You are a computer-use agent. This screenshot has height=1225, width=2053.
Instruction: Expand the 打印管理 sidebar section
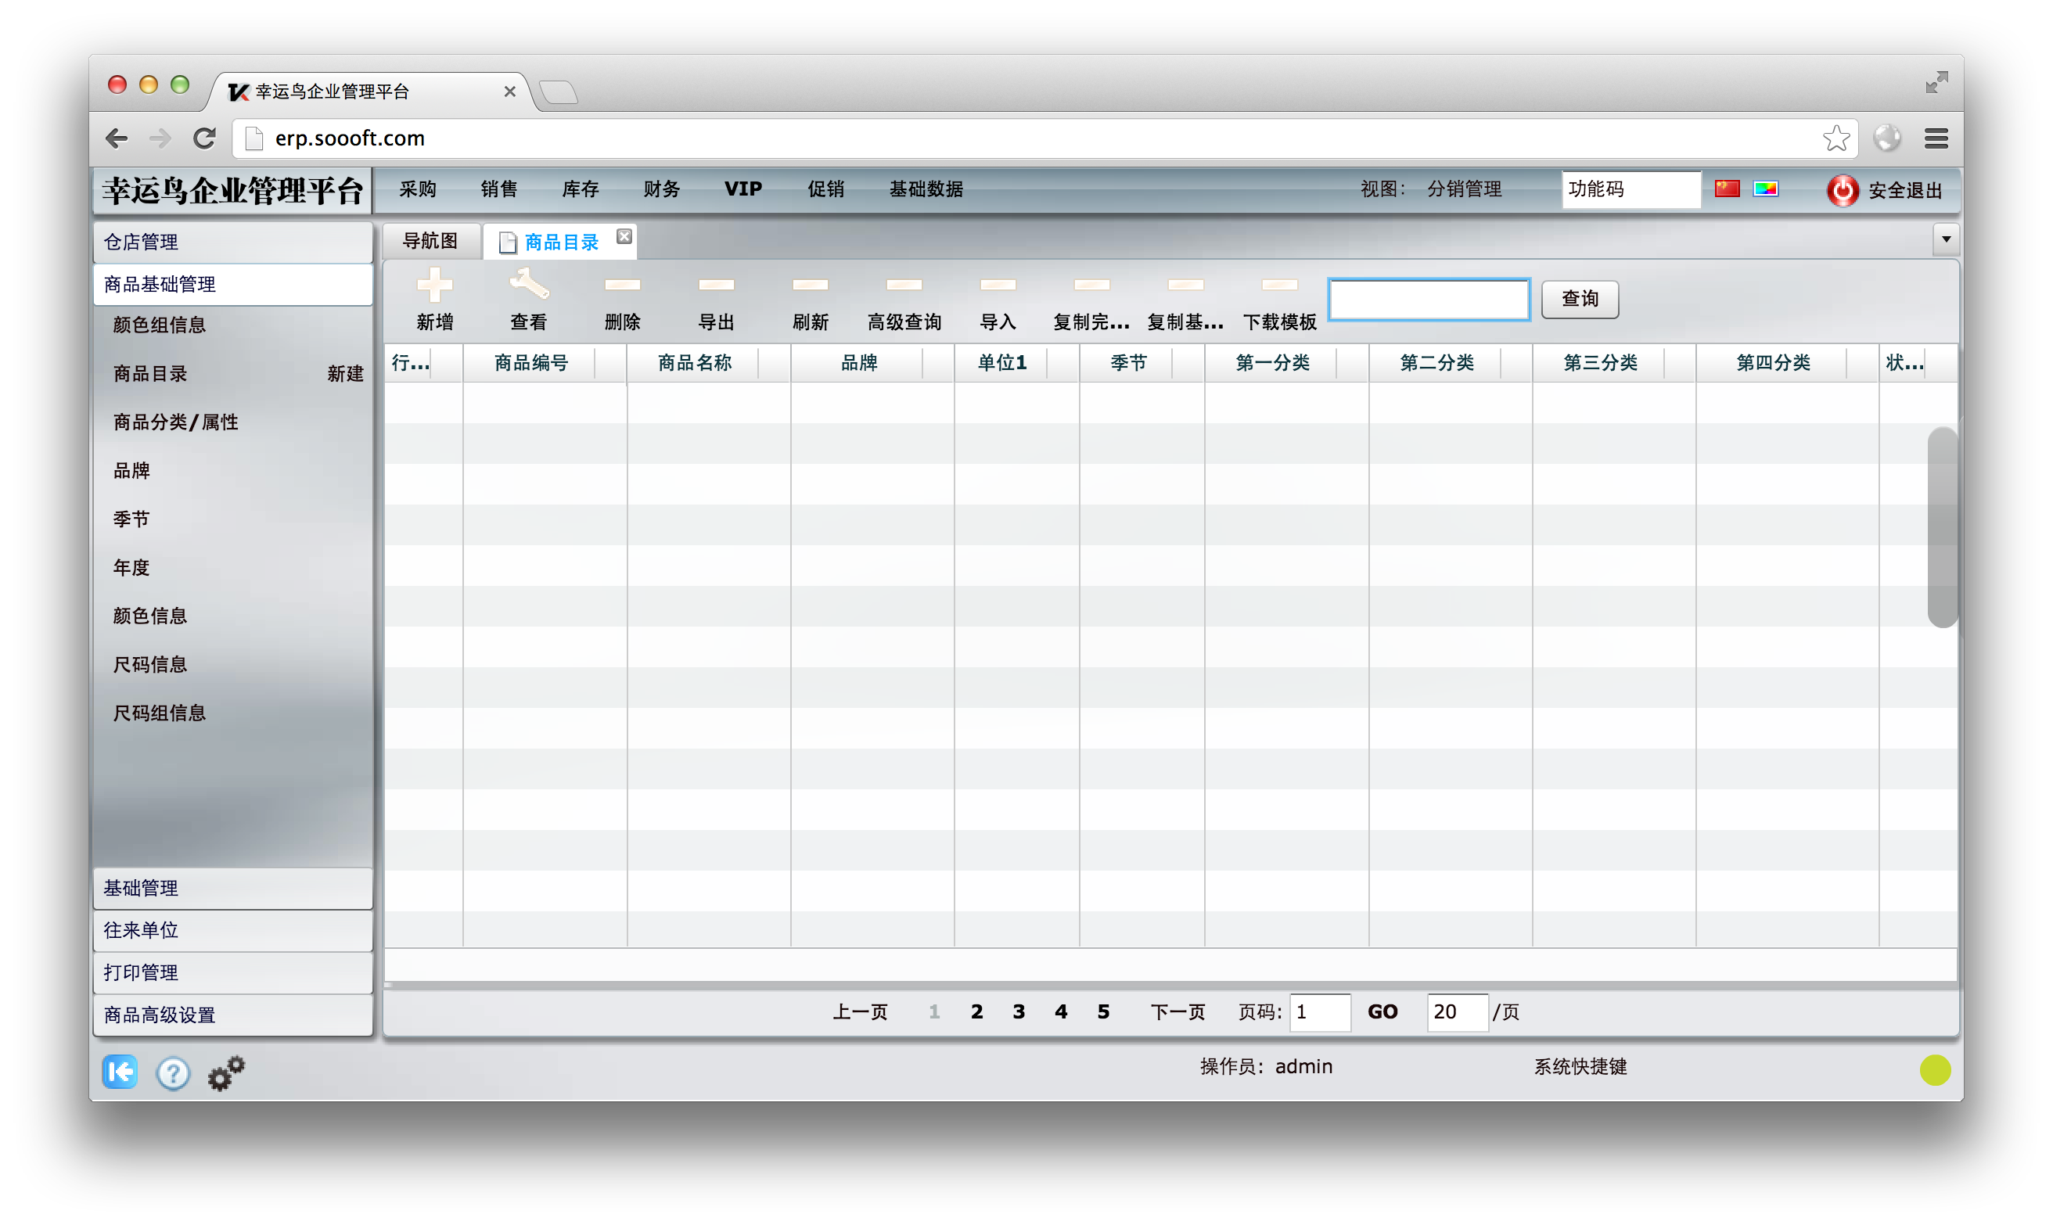[233, 972]
